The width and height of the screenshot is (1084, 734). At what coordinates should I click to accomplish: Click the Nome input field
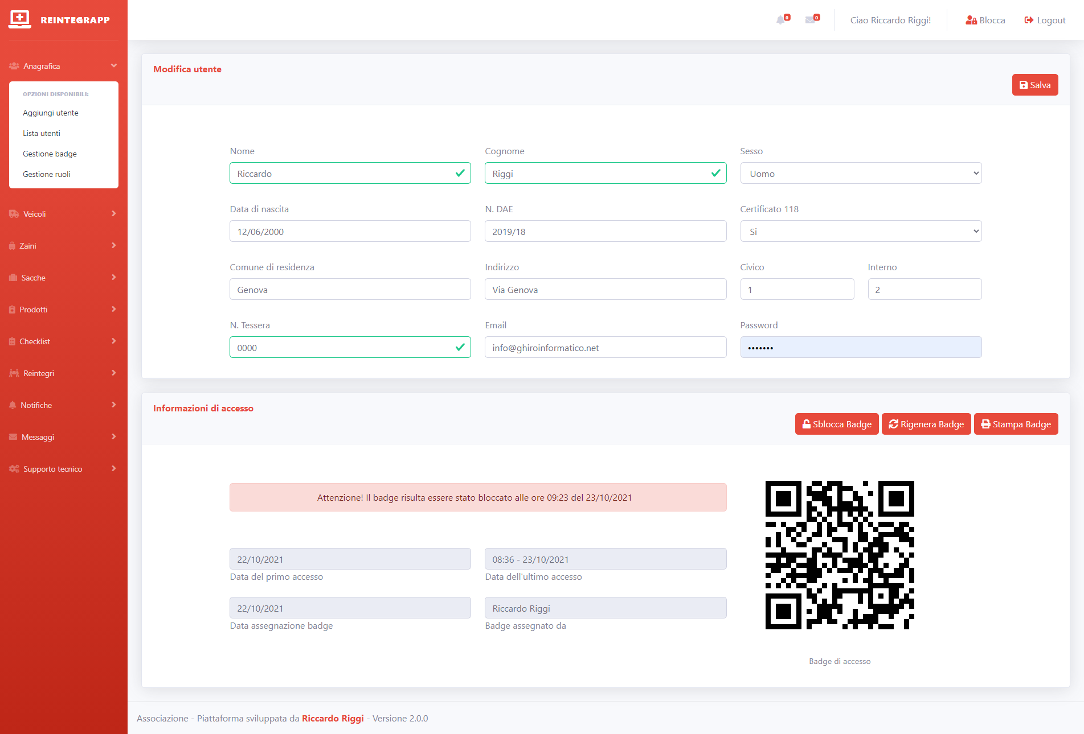point(350,173)
